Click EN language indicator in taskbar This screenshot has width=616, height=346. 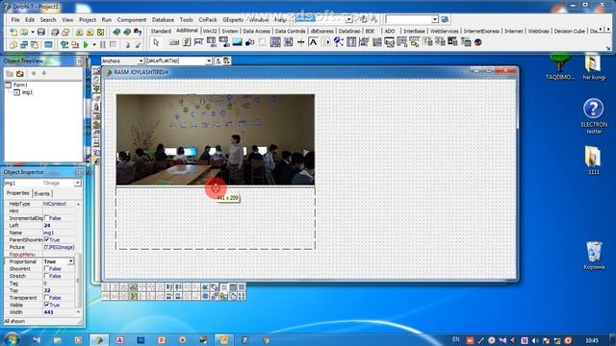tap(455, 339)
